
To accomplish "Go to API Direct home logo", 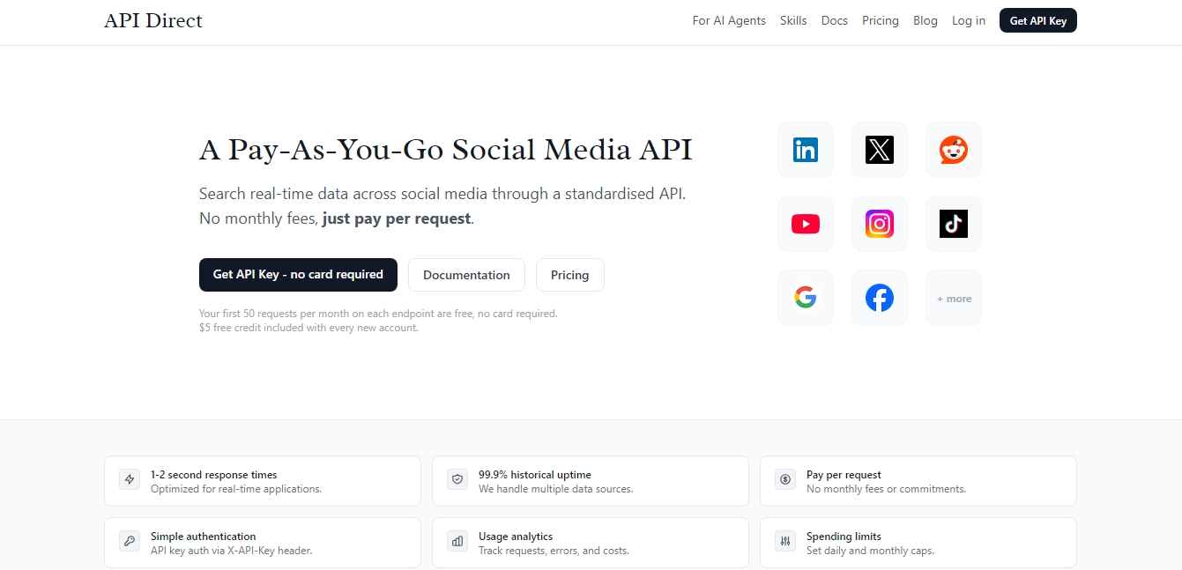I will tap(153, 20).
